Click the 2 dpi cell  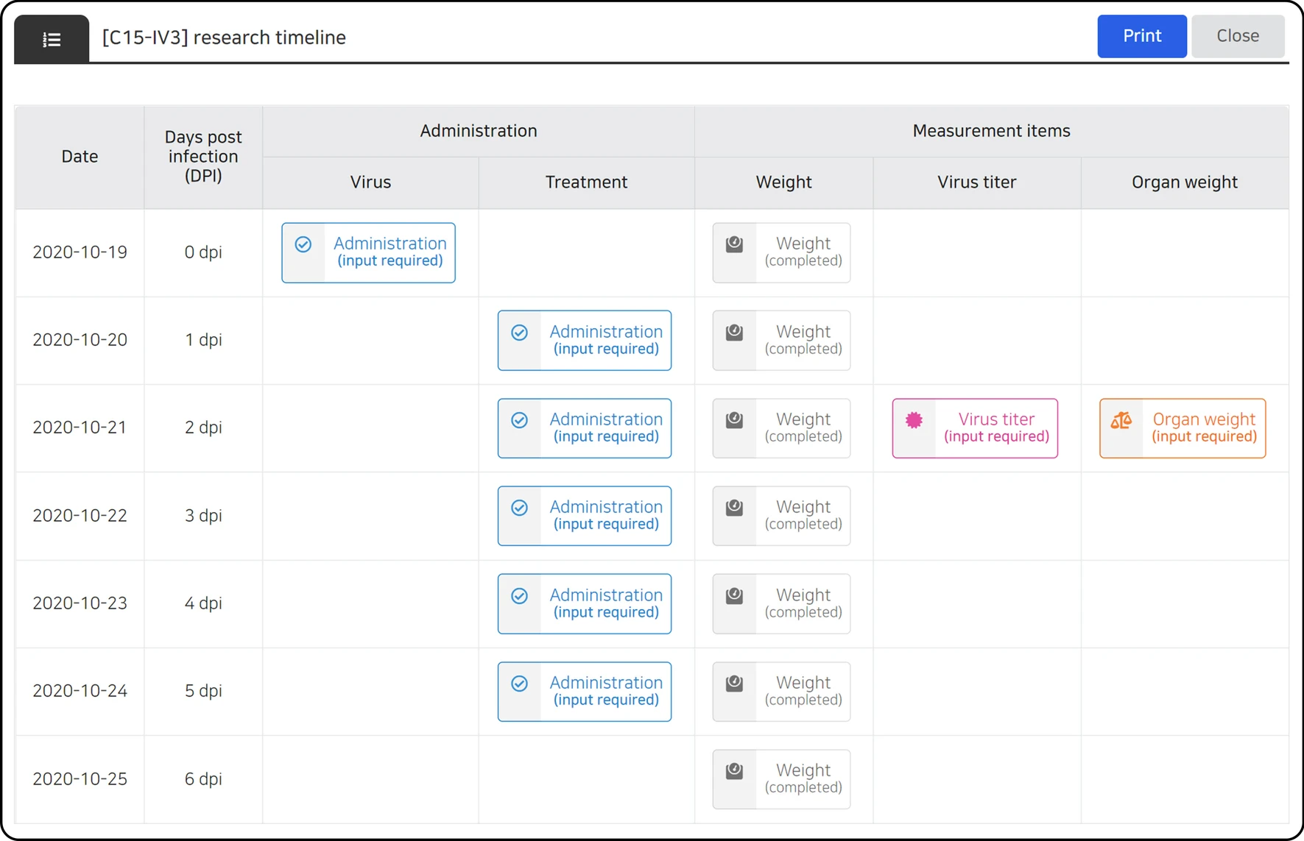(x=203, y=427)
